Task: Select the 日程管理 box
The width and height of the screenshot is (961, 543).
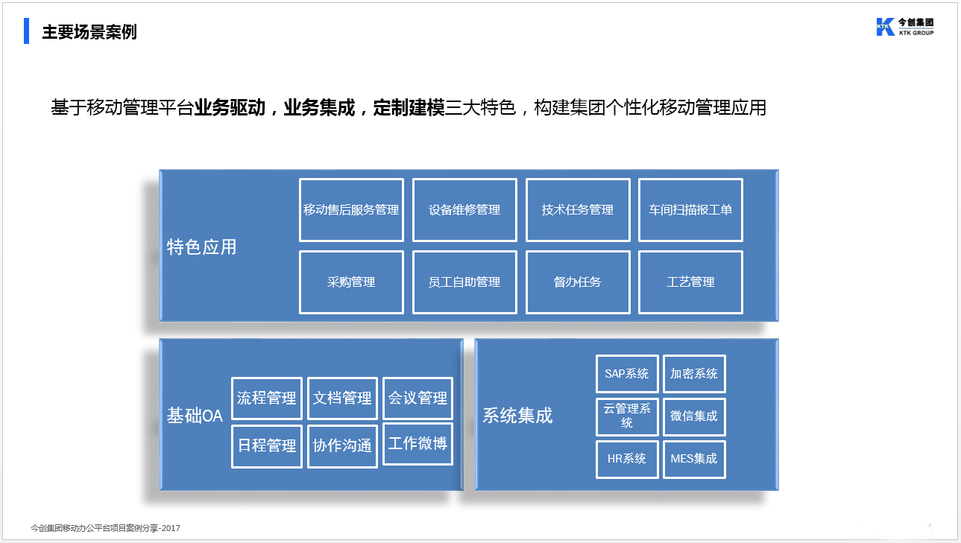Action: 267,446
